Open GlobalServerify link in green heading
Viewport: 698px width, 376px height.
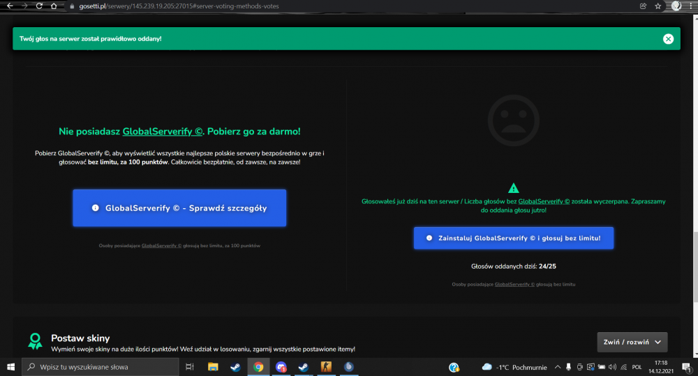click(x=163, y=132)
